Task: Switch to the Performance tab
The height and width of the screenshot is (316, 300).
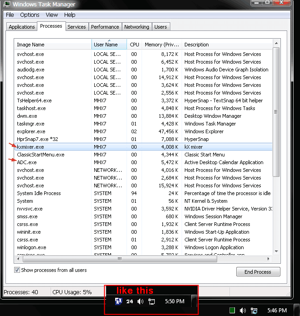Action: click(x=105, y=27)
